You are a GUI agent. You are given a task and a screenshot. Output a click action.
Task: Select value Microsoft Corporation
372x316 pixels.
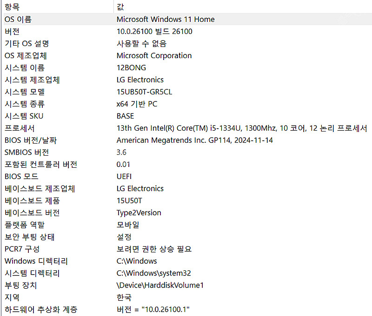pos(154,55)
